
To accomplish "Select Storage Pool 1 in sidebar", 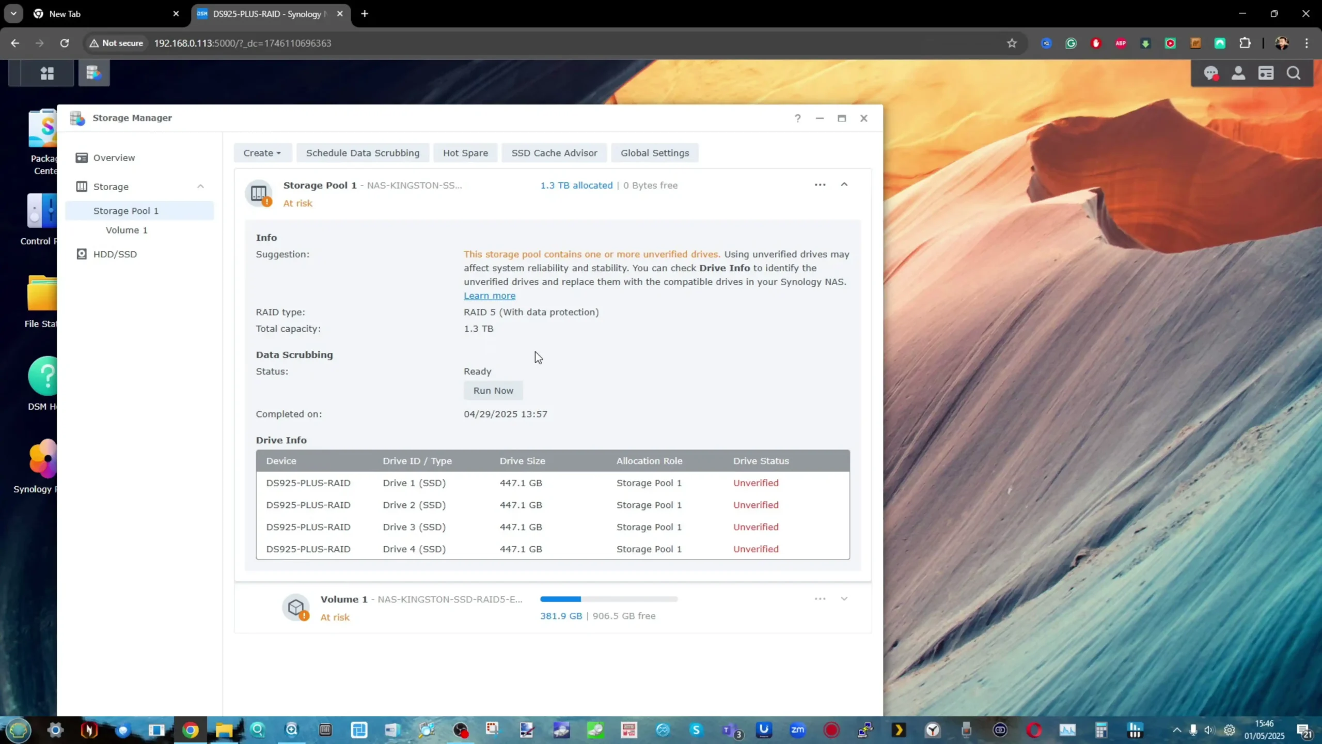I will [139, 211].
